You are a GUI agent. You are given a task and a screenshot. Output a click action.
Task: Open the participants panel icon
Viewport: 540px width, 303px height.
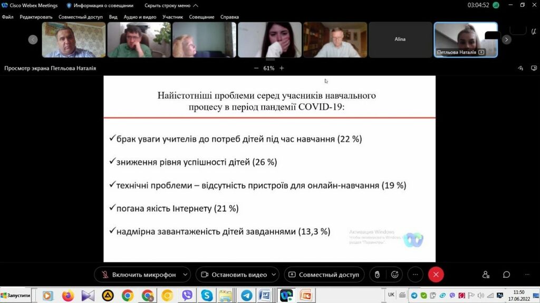tap(486, 275)
